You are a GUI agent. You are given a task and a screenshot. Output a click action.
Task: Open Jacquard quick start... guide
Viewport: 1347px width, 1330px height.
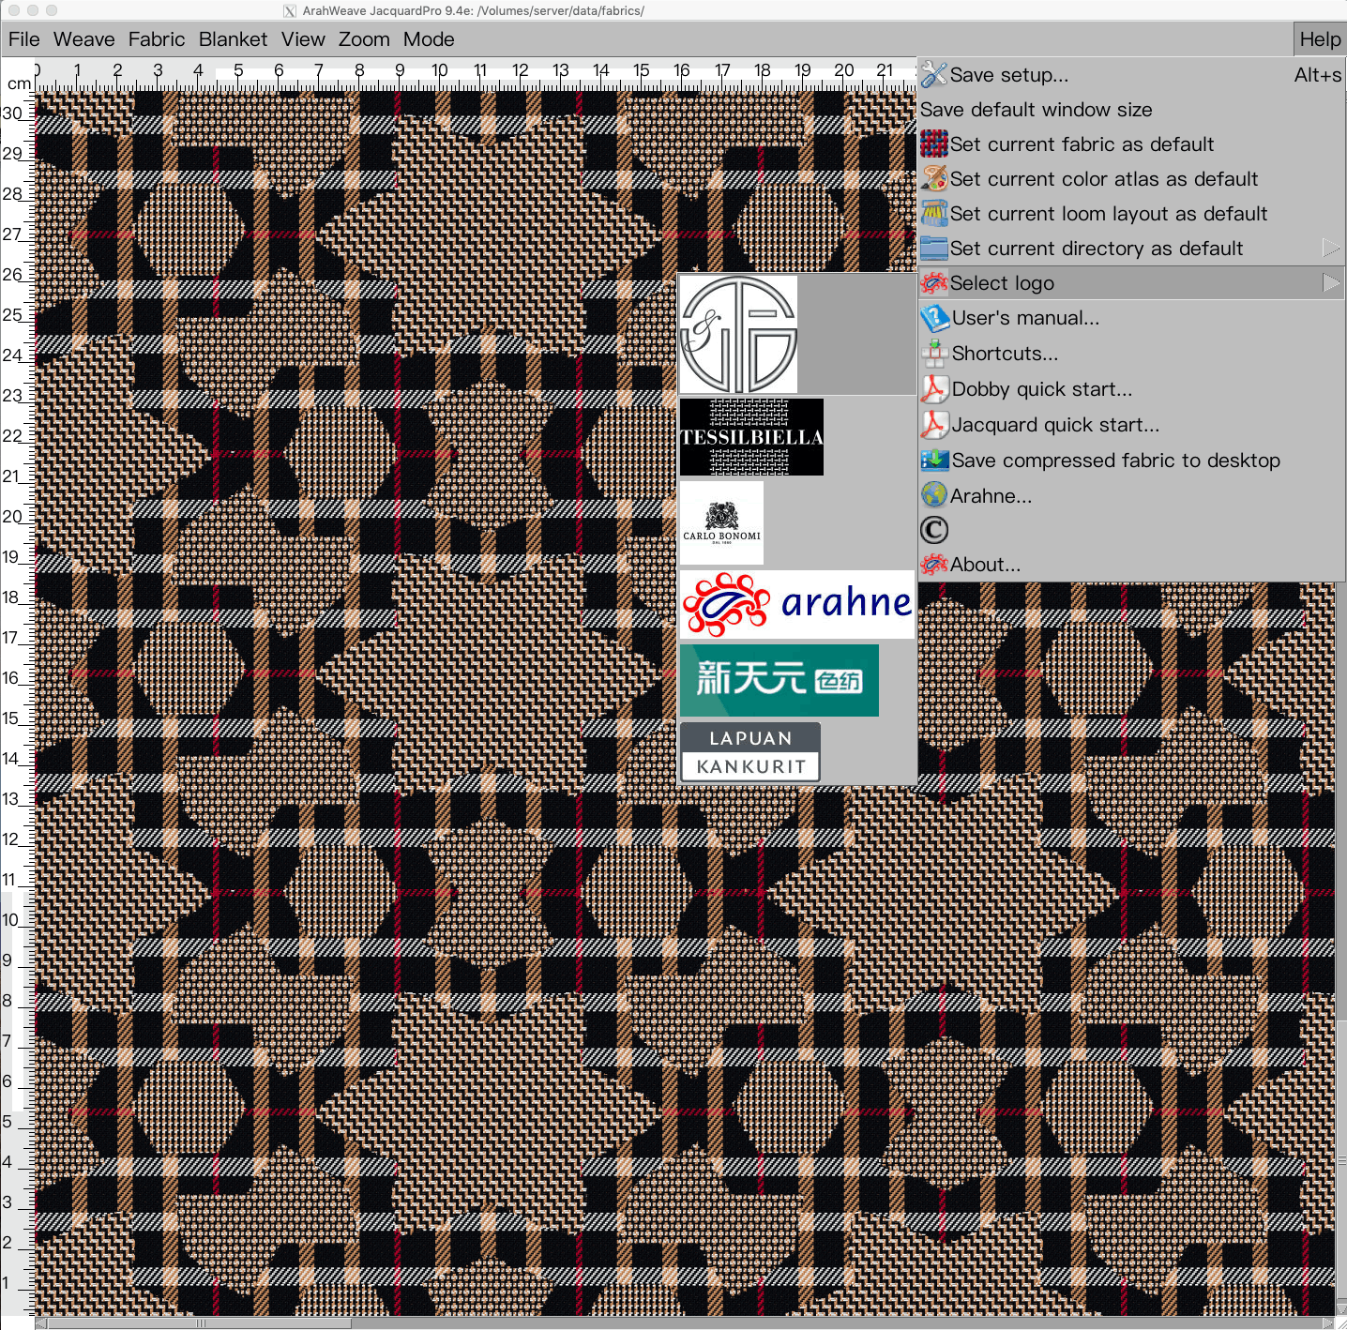(1131, 425)
